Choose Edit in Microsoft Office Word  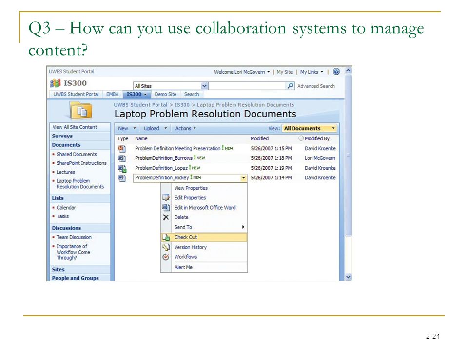[205, 208]
